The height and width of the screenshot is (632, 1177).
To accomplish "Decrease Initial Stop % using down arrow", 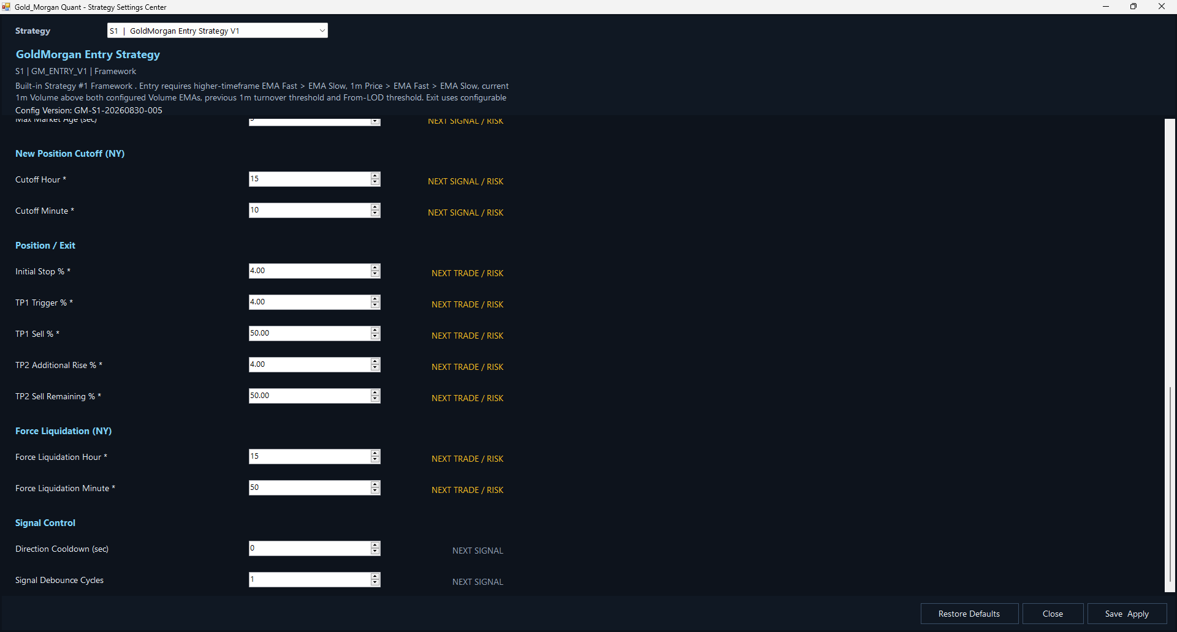I will coord(375,274).
